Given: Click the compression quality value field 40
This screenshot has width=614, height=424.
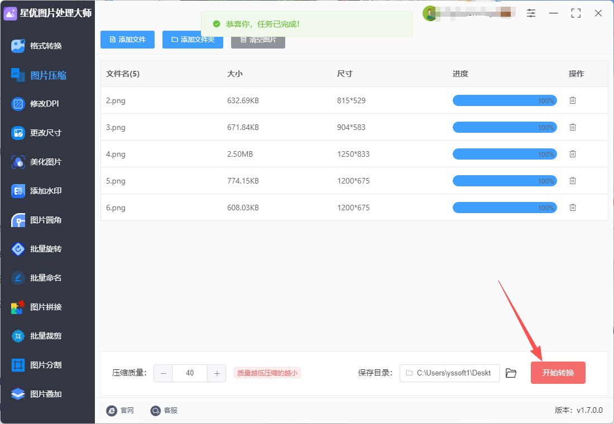Looking at the screenshot, I should 190,373.
